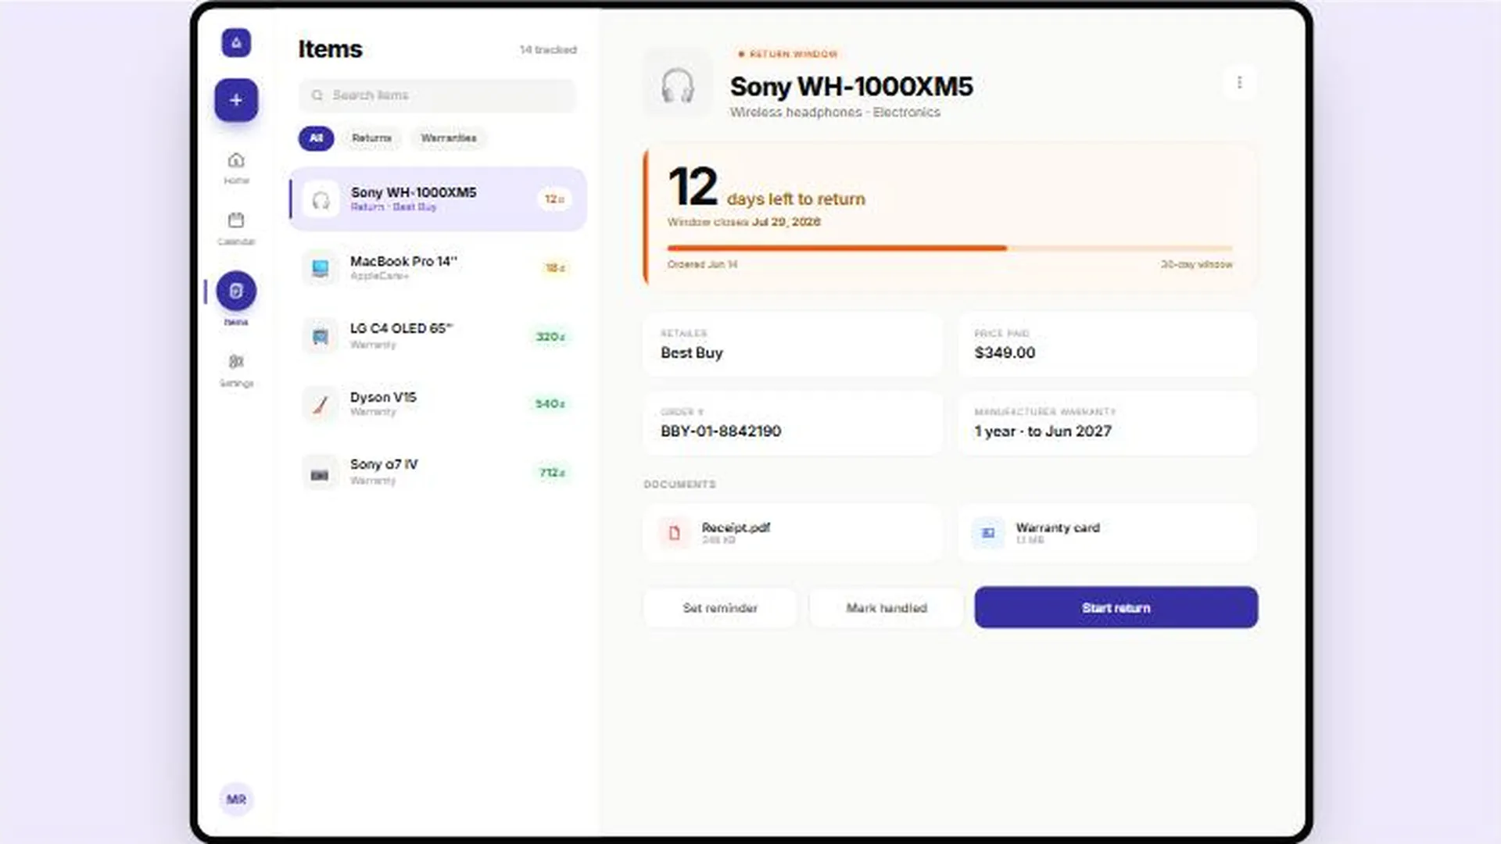The width and height of the screenshot is (1501, 844).
Task: Click the app logo icon in sidebar
Action: tap(236, 42)
